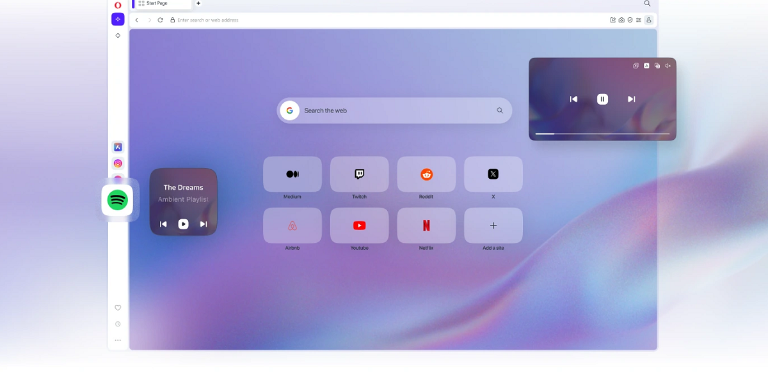Unmute the video popout player
This screenshot has height=375, width=768.
(668, 66)
